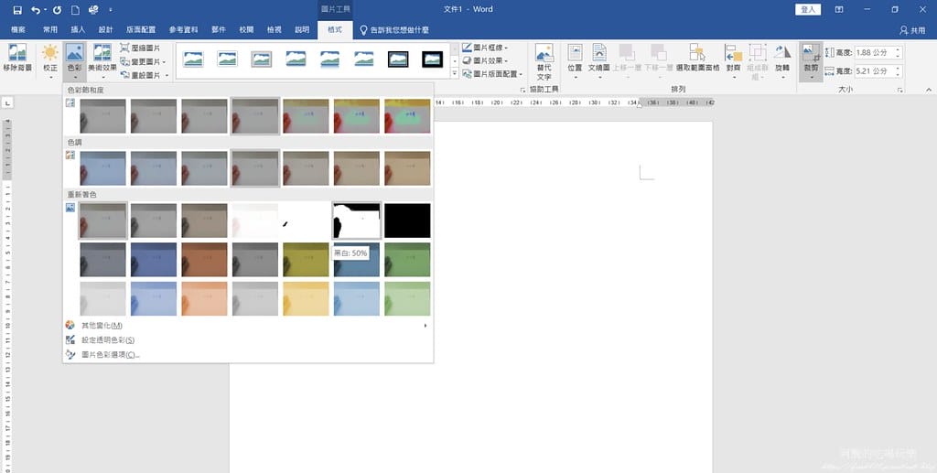Select the all-black recolor thumbnail
The height and width of the screenshot is (473, 937).
pos(407,220)
